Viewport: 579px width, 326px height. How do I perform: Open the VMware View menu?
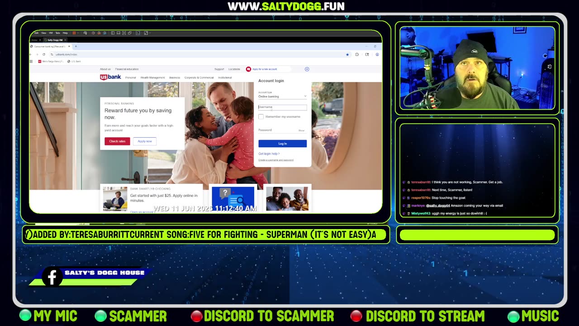pos(44,33)
